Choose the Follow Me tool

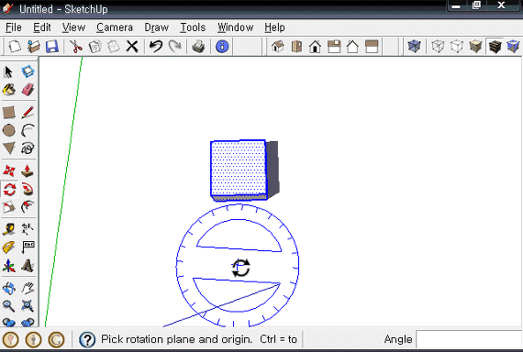[28, 190]
